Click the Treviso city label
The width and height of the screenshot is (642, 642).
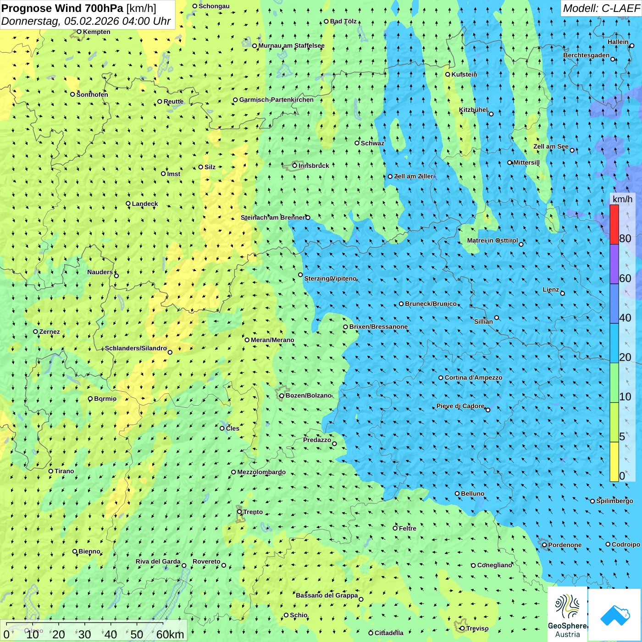click(x=477, y=628)
